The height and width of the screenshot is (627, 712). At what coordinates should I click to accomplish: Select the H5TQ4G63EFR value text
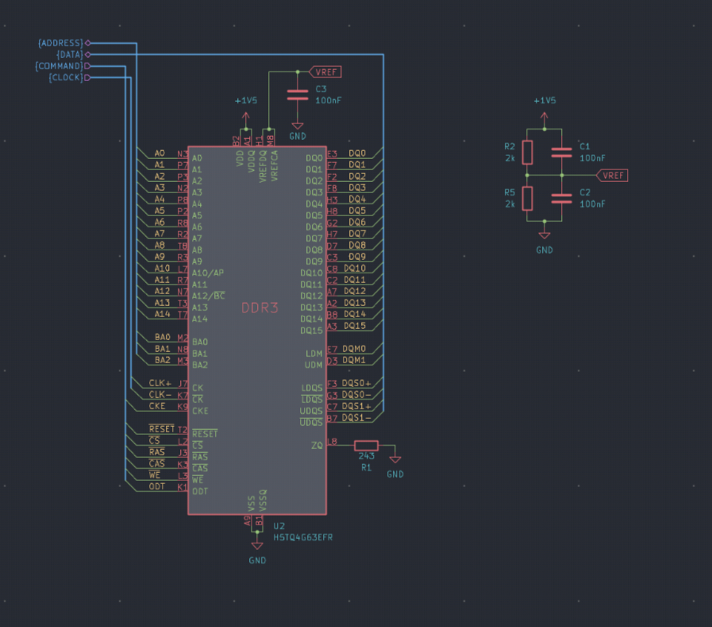click(303, 537)
